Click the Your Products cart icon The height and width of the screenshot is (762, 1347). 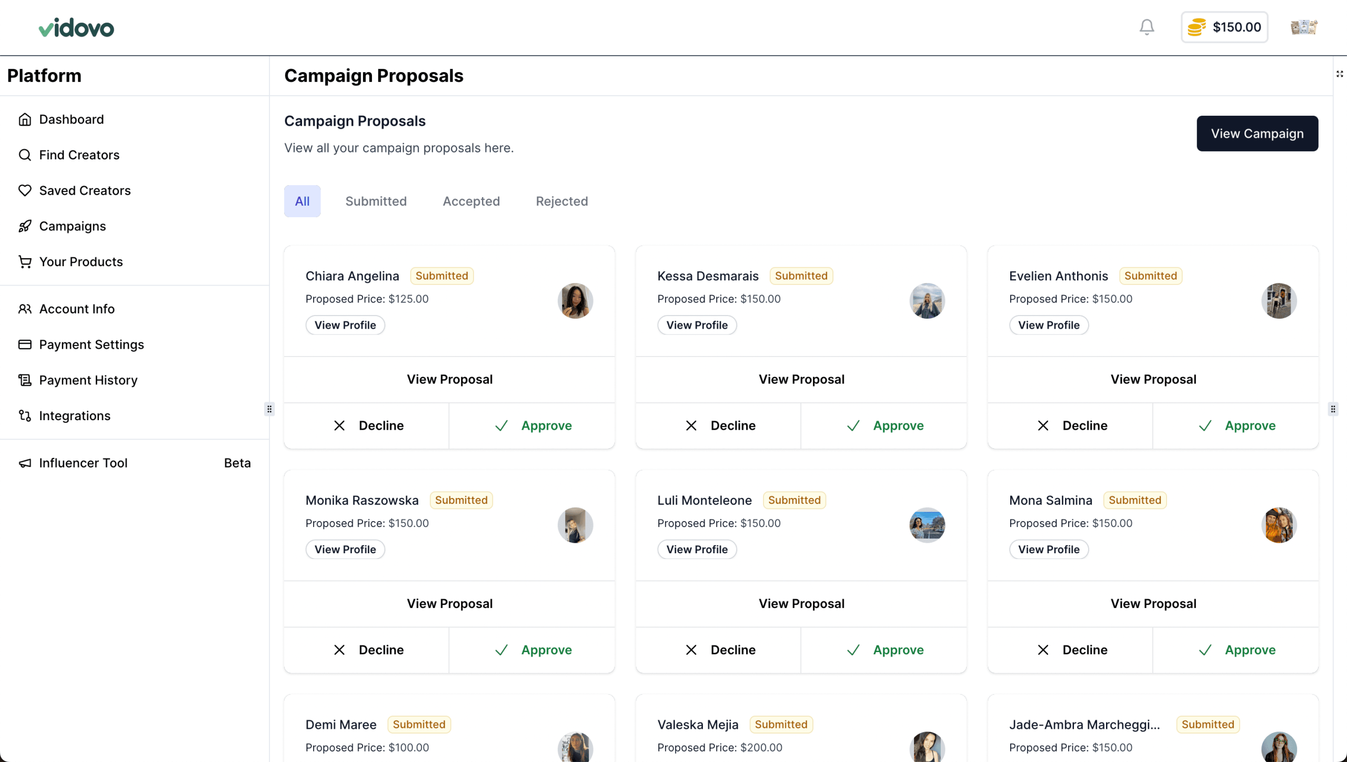25,261
